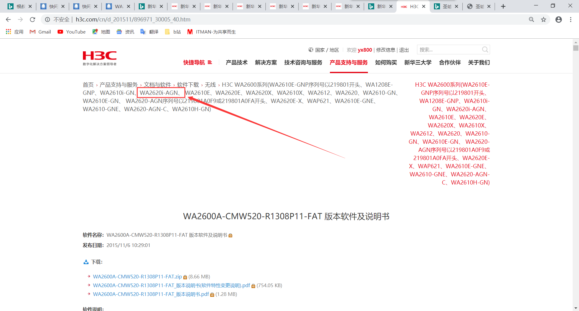Open the YouTube bookmark

point(71,32)
